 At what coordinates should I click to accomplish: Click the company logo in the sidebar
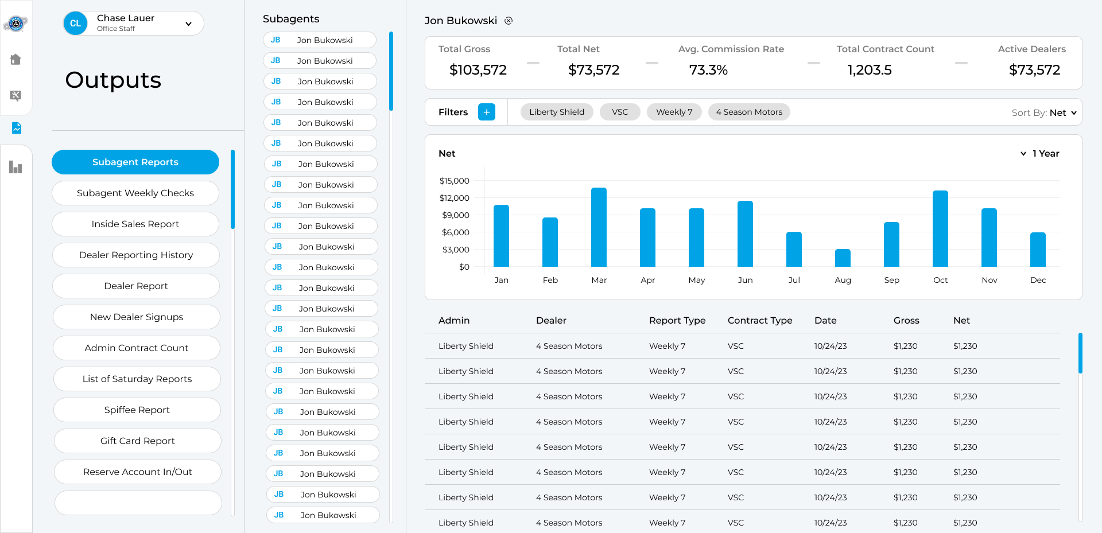point(15,24)
